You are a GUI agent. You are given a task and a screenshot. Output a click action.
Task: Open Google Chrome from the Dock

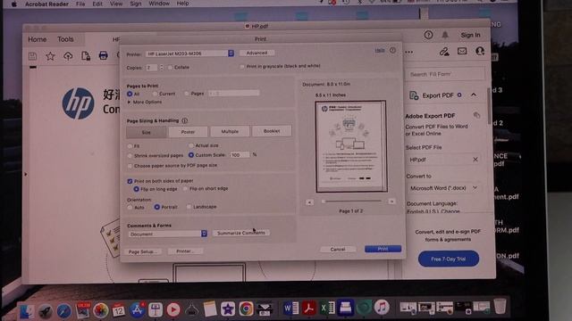[247, 309]
